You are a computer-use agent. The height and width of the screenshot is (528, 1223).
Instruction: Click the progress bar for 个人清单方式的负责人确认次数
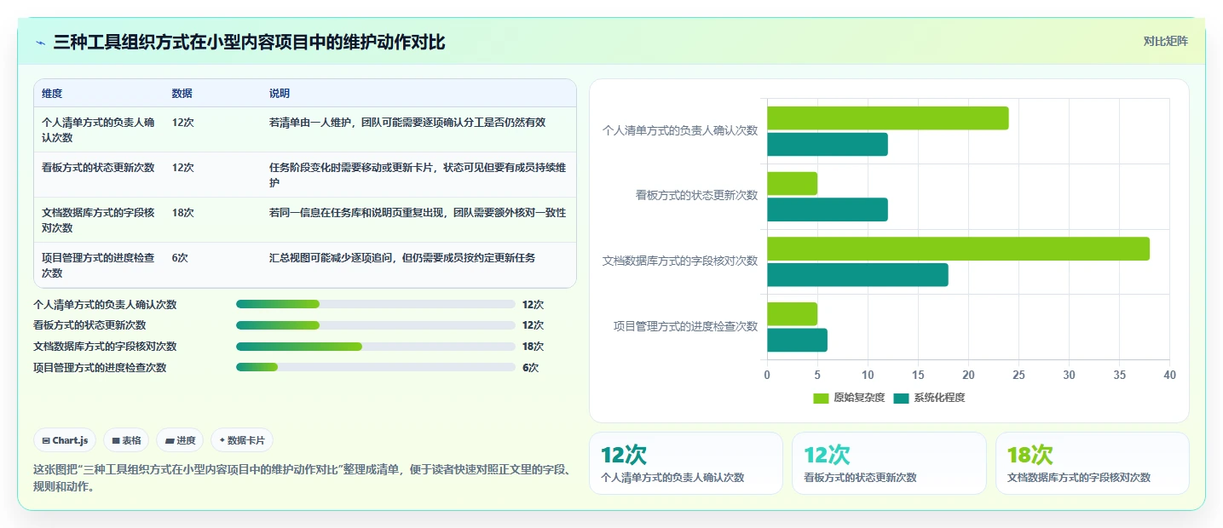coord(376,304)
